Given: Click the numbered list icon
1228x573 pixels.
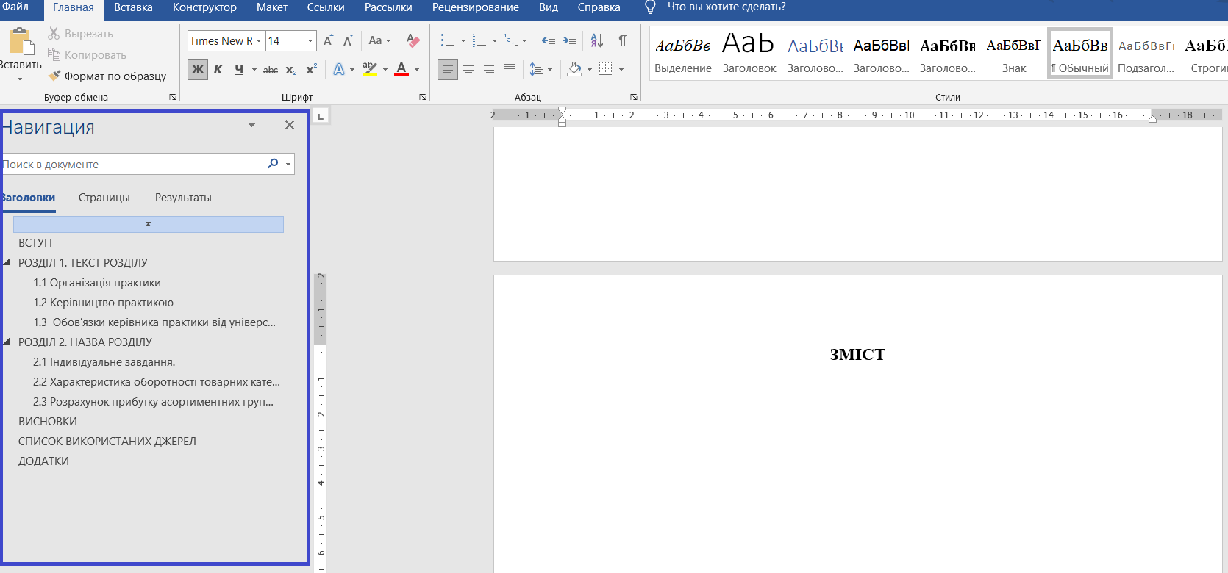Looking at the screenshot, I should 479,40.
